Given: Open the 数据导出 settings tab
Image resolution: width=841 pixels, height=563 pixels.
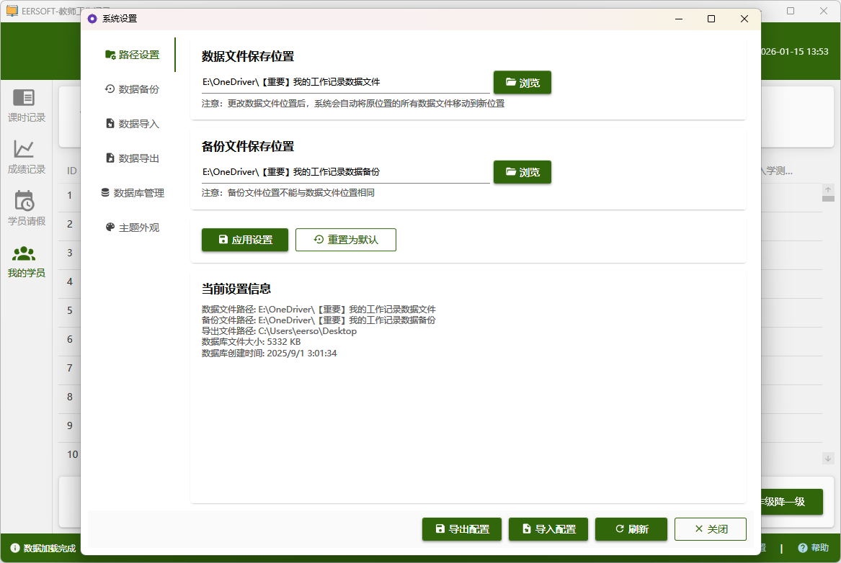Looking at the screenshot, I should tap(131, 158).
